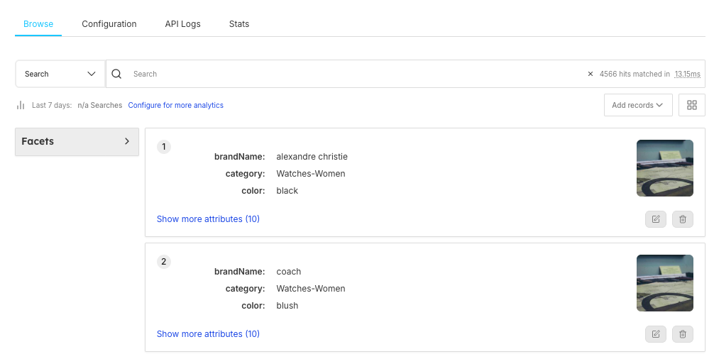Edit the alexandre christie record
The image size is (714, 354).
point(656,219)
